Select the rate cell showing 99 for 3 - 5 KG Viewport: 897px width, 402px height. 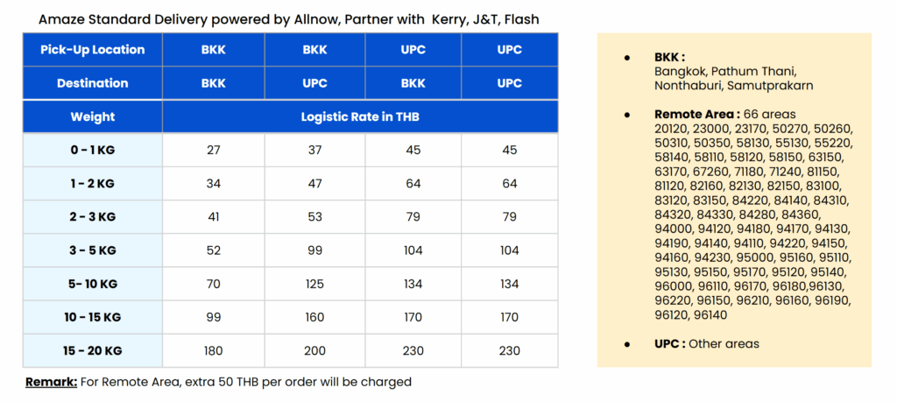[314, 250]
